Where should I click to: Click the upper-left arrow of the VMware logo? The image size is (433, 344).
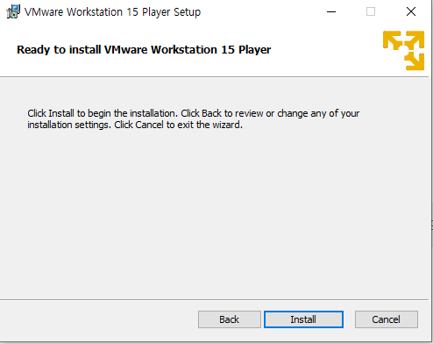coord(392,40)
